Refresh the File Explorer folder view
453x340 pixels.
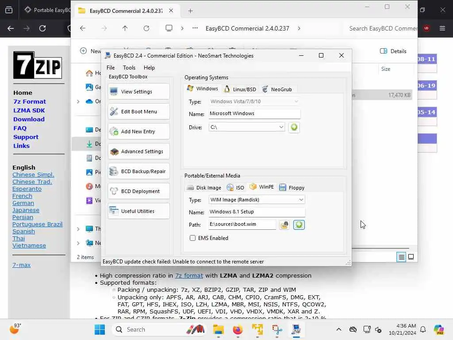(146, 28)
